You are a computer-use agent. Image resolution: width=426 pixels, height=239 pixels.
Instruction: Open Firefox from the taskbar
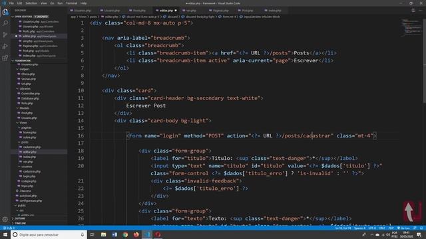136,234
